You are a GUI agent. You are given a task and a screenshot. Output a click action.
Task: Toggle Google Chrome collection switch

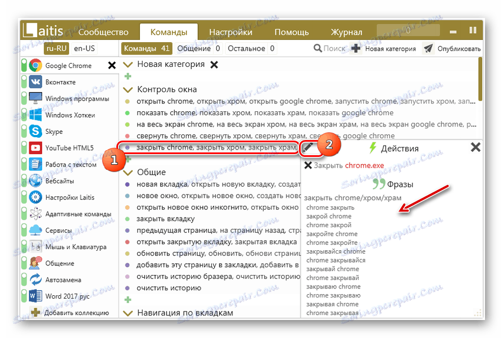coord(24,65)
